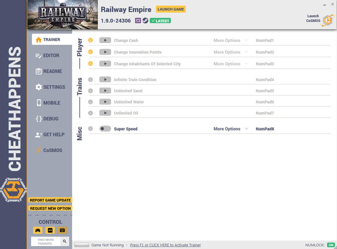Activate the Unlimited Water play button
337x249 pixels.
pyautogui.click(x=105, y=102)
